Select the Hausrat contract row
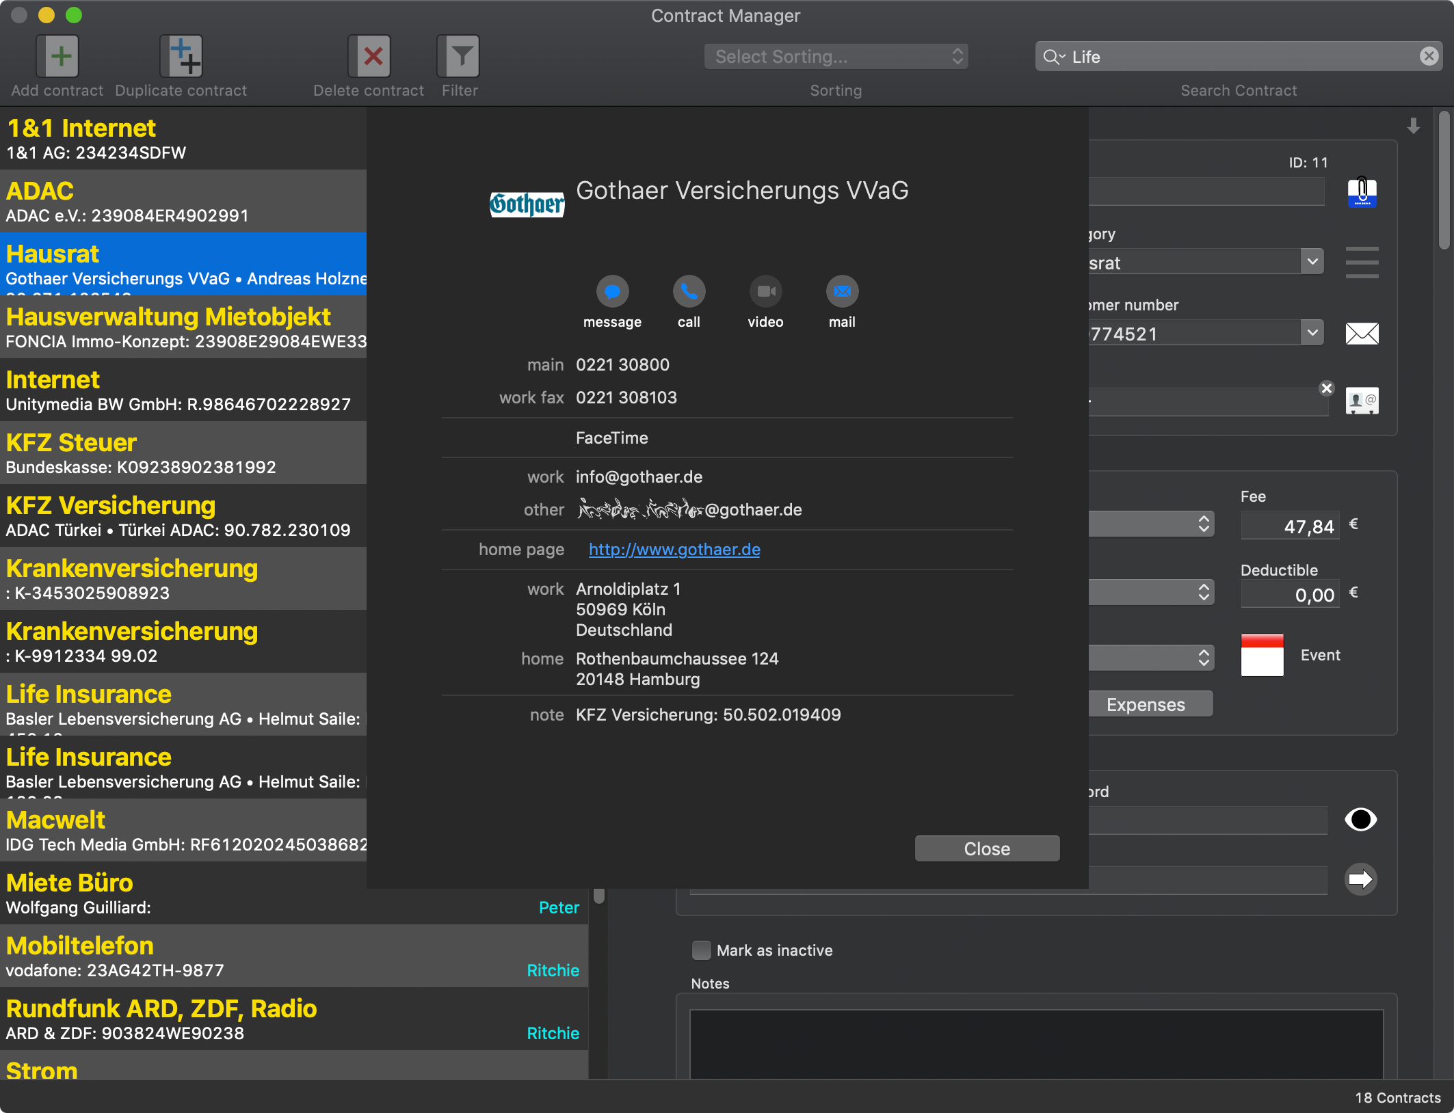Image resolution: width=1454 pixels, height=1113 pixels. pyautogui.click(x=183, y=264)
